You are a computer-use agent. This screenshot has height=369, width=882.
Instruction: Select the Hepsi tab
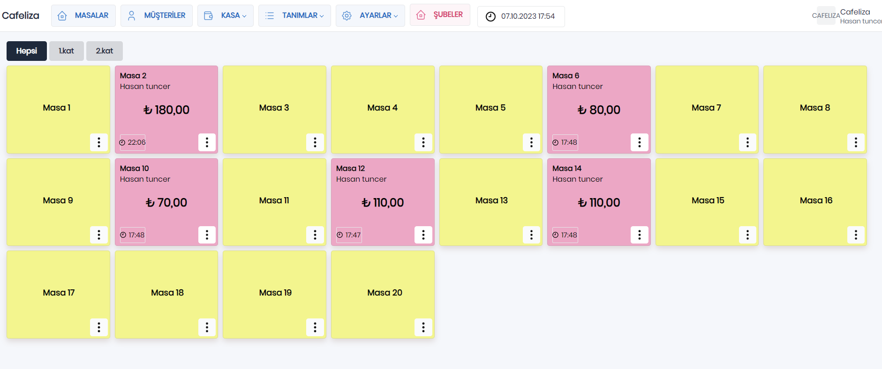(x=27, y=51)
